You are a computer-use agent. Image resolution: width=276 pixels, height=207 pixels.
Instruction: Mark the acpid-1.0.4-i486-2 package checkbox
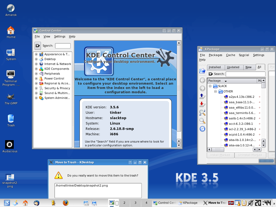[x=260, y=134]
